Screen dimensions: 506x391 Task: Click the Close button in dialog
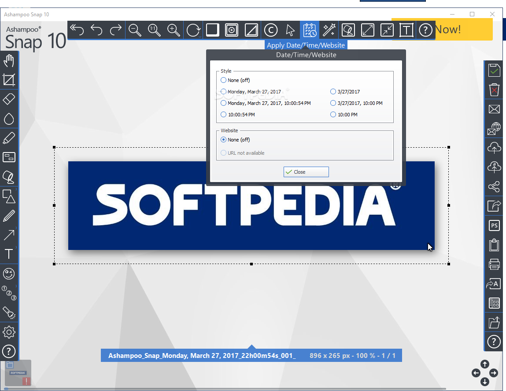306,172
